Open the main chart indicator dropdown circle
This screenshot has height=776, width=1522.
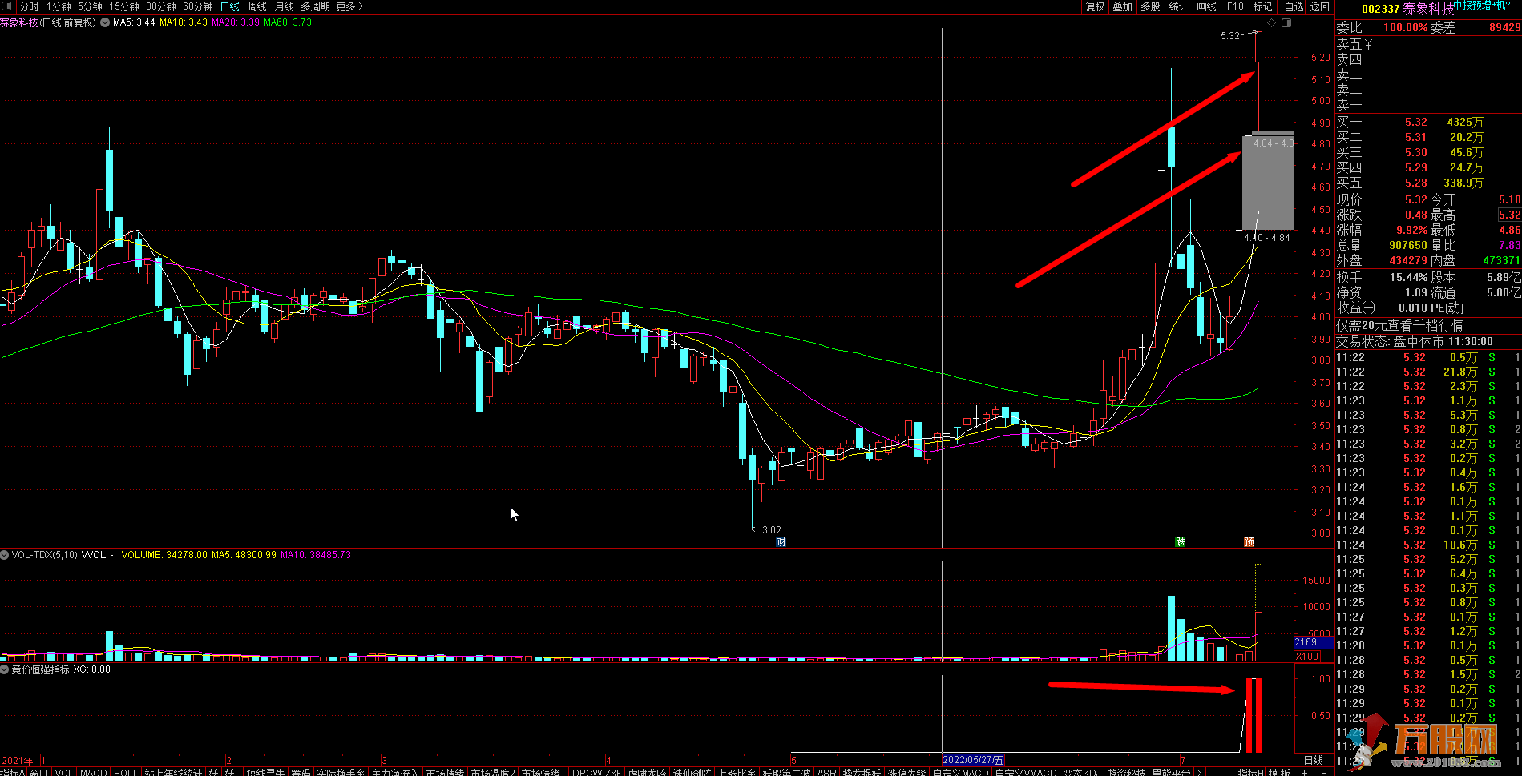[105, 22]
